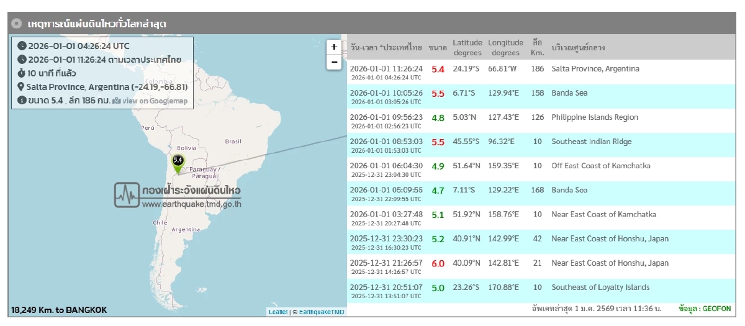The width and height of the screenshot is (745, 326).
Task: Select the Honshu, Japan 5.2 magnitude row
Action: click(610, 238)
